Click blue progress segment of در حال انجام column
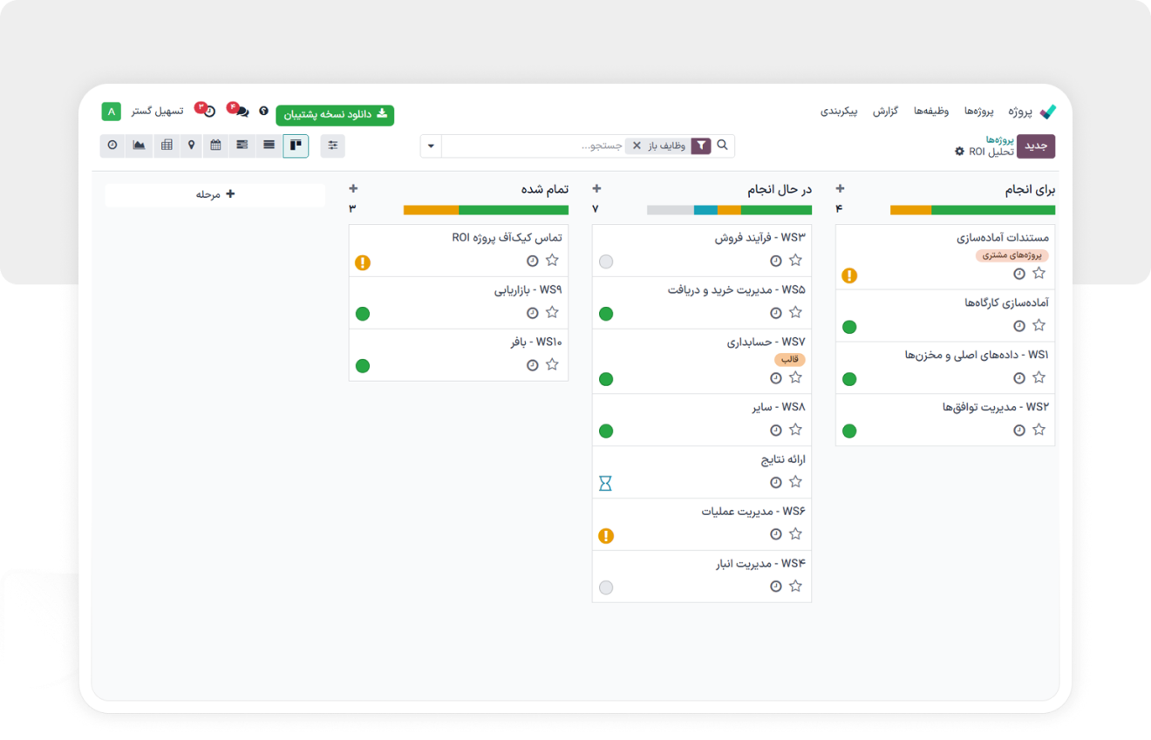This screenshot has height=740, width=1151. [x=705, y=210]
